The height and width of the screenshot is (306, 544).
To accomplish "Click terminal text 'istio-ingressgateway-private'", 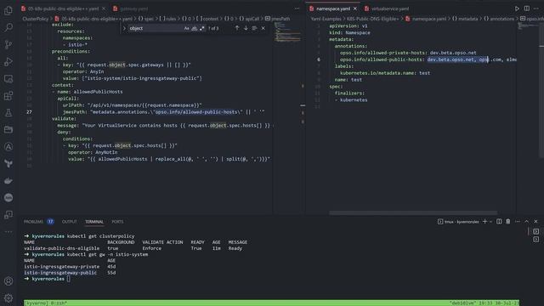I will coord(62,267).
